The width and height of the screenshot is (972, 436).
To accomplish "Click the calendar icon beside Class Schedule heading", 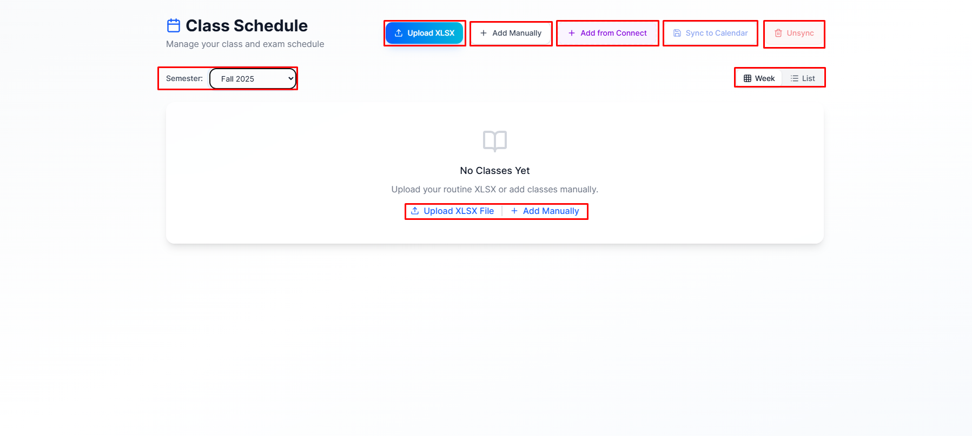I will click(173, 25).
